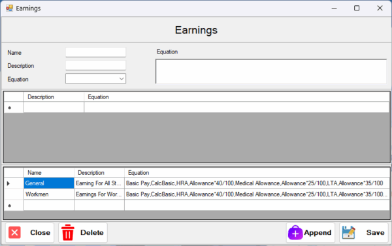Open the Equation combo box dropdown
The height and width of the screenshot is (246, 392).
pyautogui.click(x=122, y=79)
